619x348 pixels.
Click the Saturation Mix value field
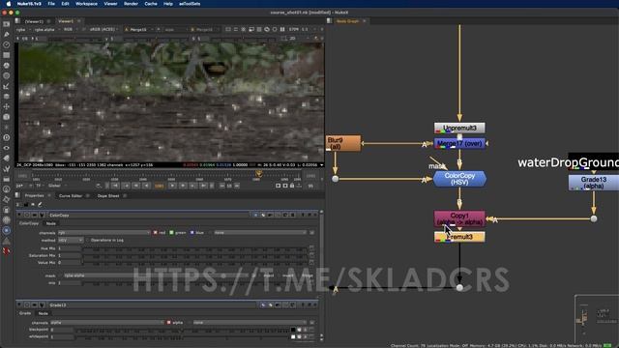click(x=70, y=256)
